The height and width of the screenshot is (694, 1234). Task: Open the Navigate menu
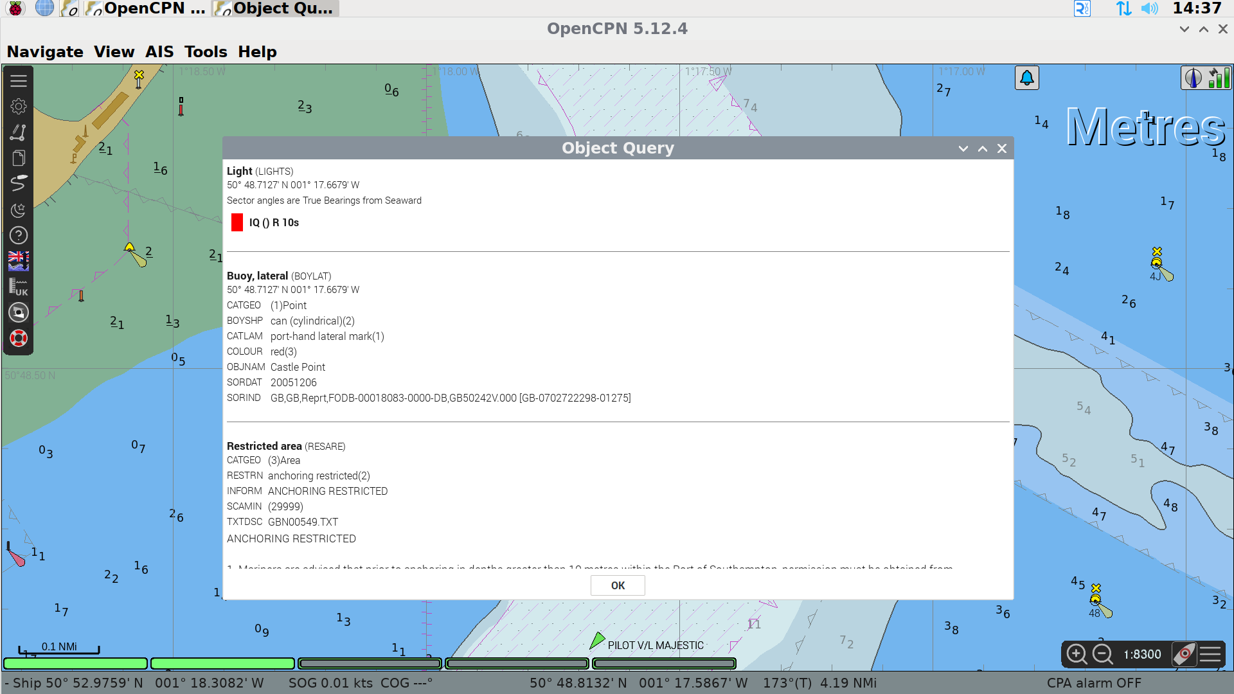click(x=44, y=51)
